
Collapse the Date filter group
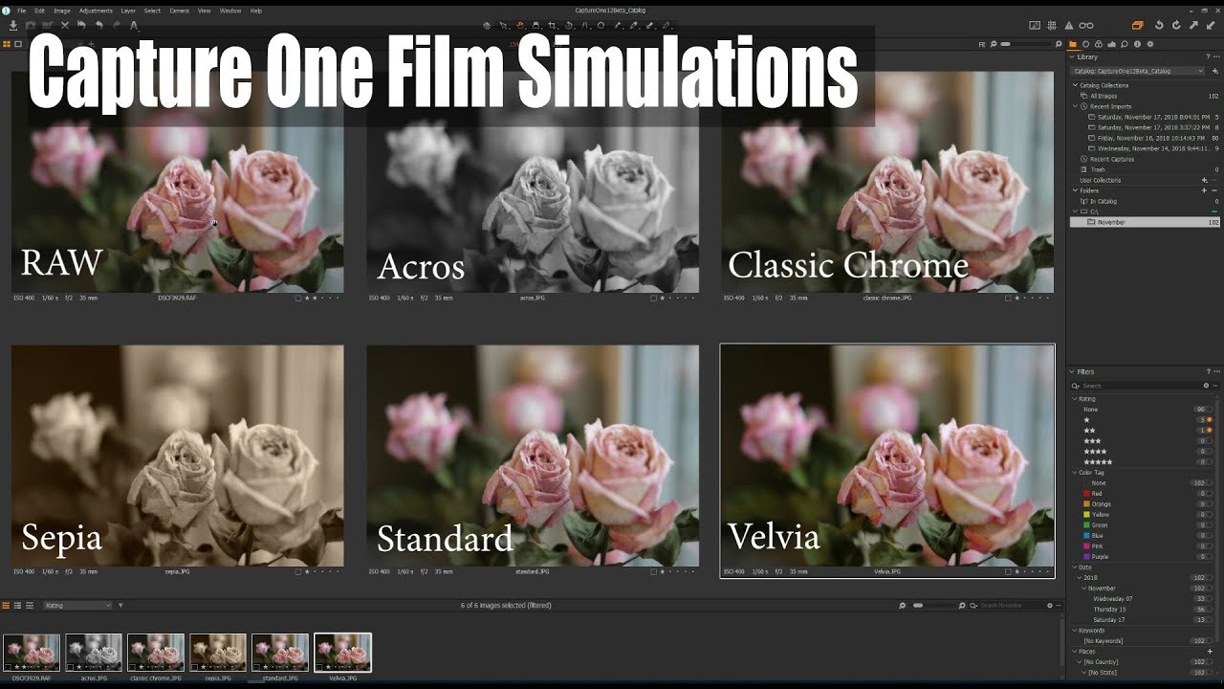pos(1074,567)
